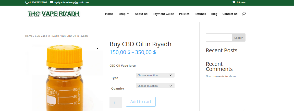Click the THC Vape Riyadh logo

click(54, 14)
